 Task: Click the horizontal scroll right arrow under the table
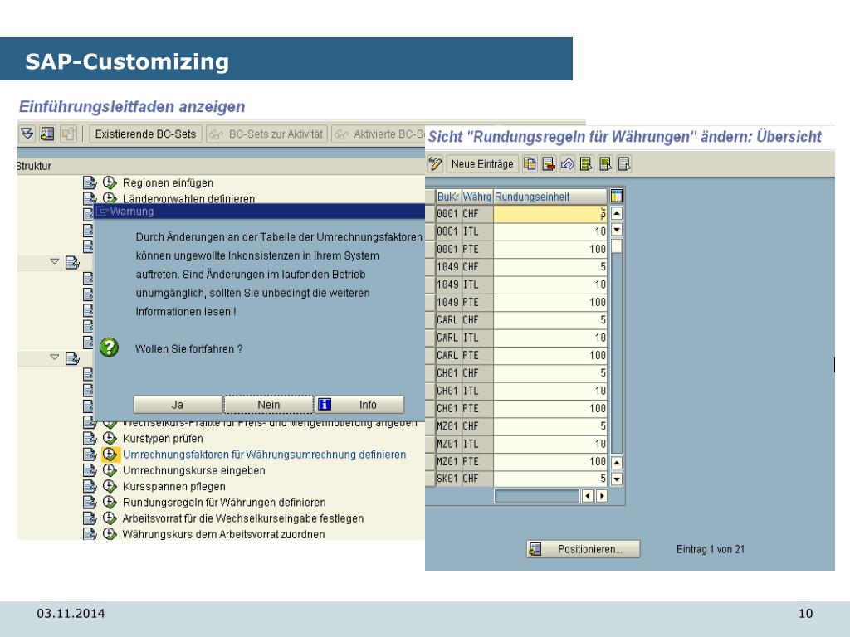(x=601, y=496)
